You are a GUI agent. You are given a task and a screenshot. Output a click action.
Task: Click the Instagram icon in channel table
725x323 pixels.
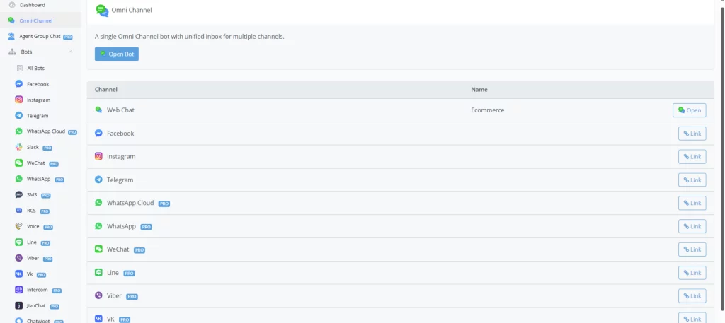click(98, 156)
